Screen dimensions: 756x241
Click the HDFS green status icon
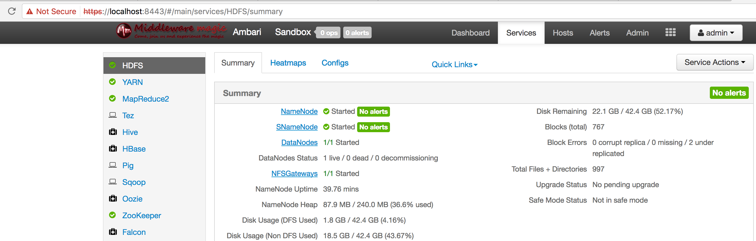[x=112, y=65]
